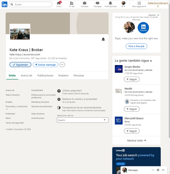
Task: Open the more options circle button
Action: coord(62,65)
